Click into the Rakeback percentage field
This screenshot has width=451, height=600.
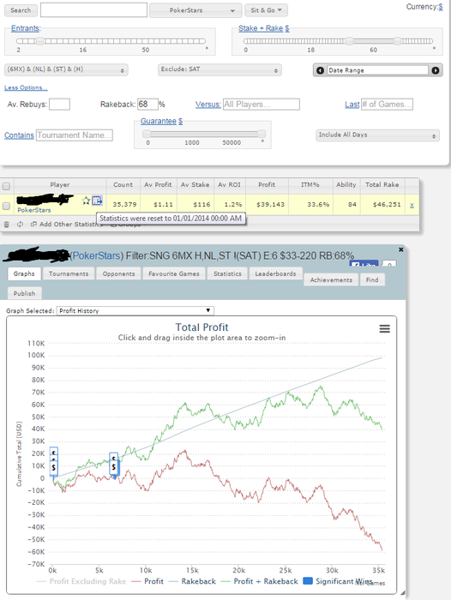coord(147,105)
